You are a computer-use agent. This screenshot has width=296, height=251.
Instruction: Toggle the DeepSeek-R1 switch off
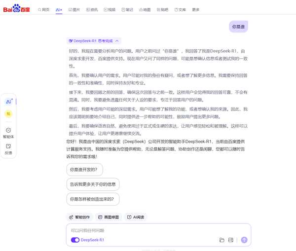[75, 240]
